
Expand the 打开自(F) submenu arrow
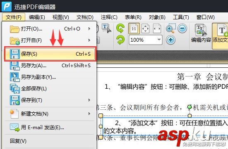click(x=89, y=40)
